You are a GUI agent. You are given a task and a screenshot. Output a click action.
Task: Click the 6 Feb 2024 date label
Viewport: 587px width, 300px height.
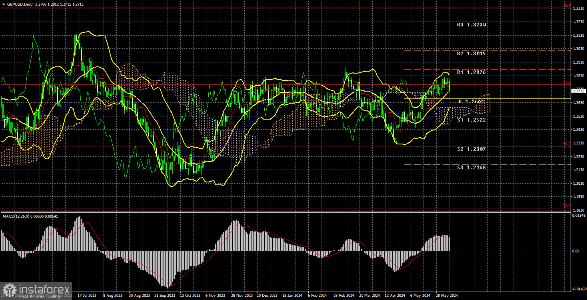tap(318, 296)
